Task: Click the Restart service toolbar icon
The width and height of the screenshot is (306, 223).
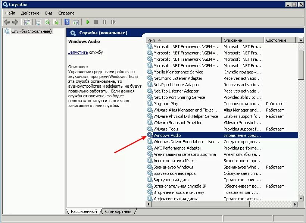Action: tap(113, 22)
